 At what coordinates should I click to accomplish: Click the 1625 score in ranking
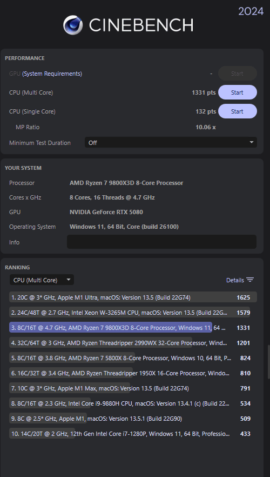click(244, 297)
